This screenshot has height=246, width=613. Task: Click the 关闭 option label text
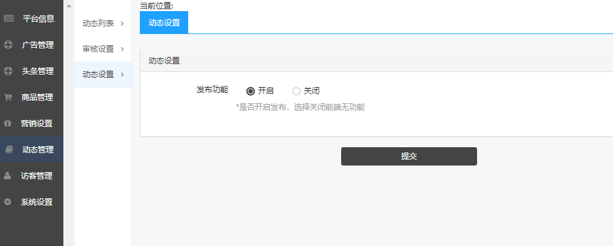click(x=312, y=91)
